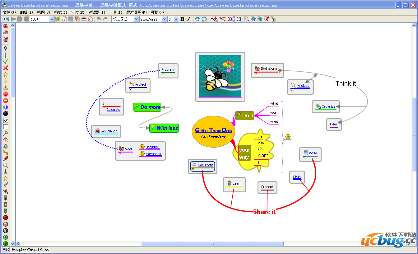Click the checked checkbox icon in sidebar

(x=5, y=120)
